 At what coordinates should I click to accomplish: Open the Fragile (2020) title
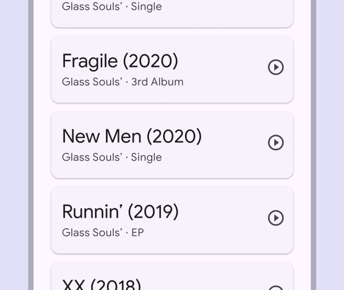pyautogui.click(x=120, y=61)
